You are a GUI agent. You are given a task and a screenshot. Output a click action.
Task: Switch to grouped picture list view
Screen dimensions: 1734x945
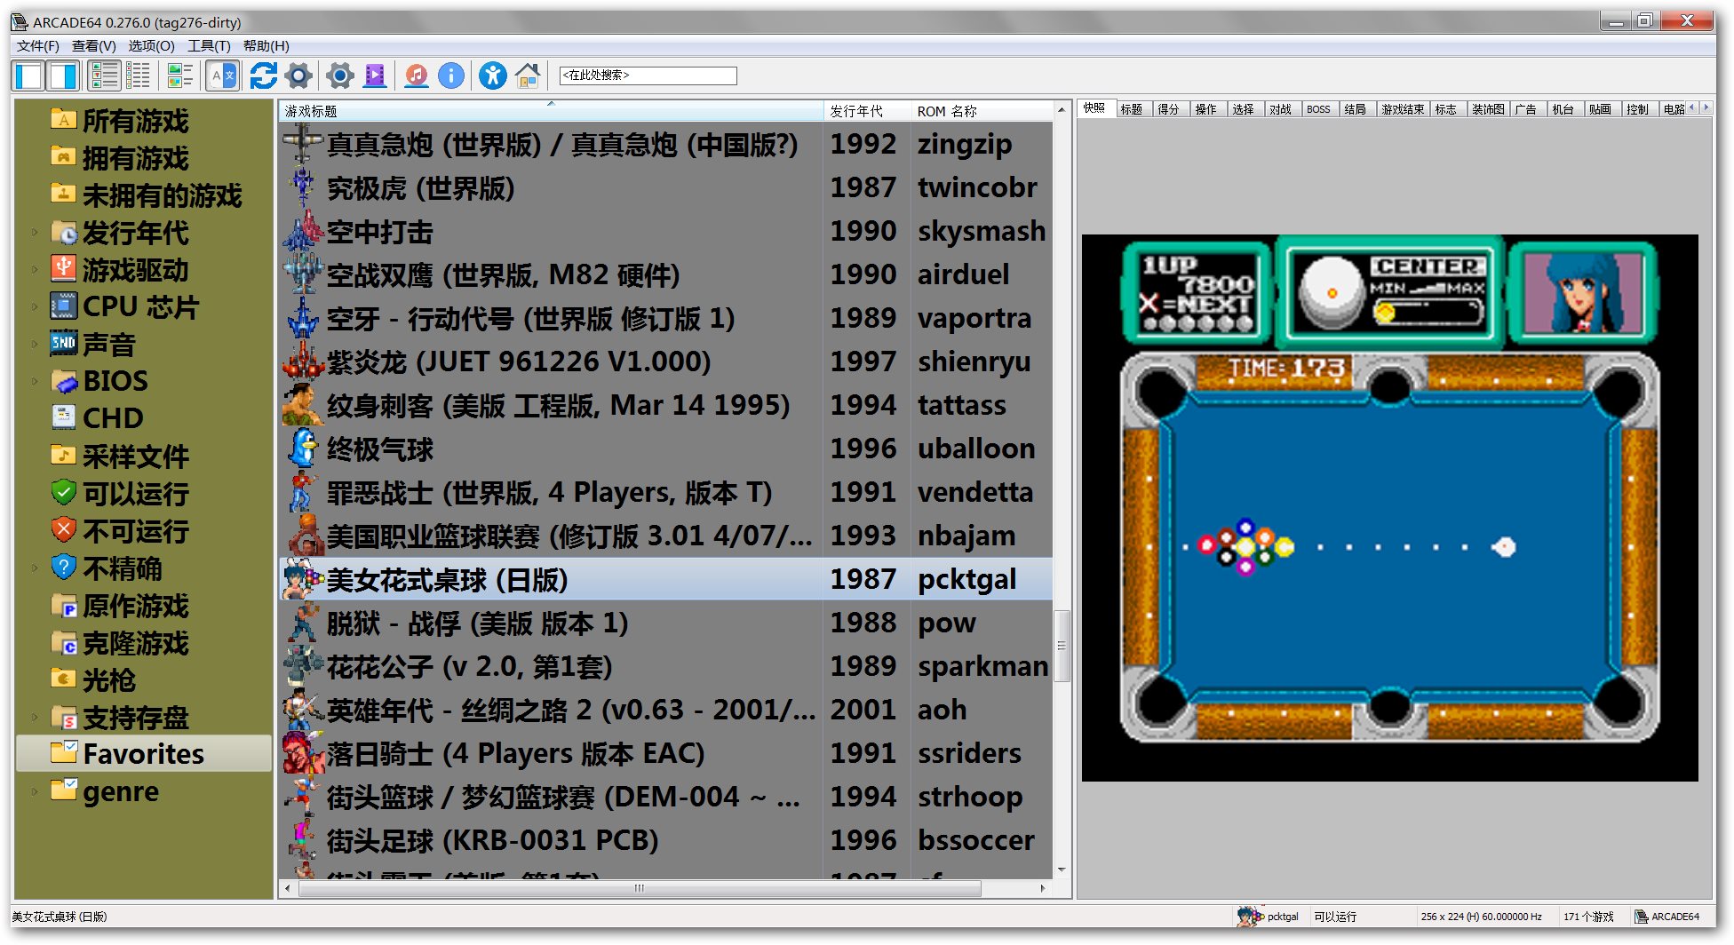click(180, 75)
